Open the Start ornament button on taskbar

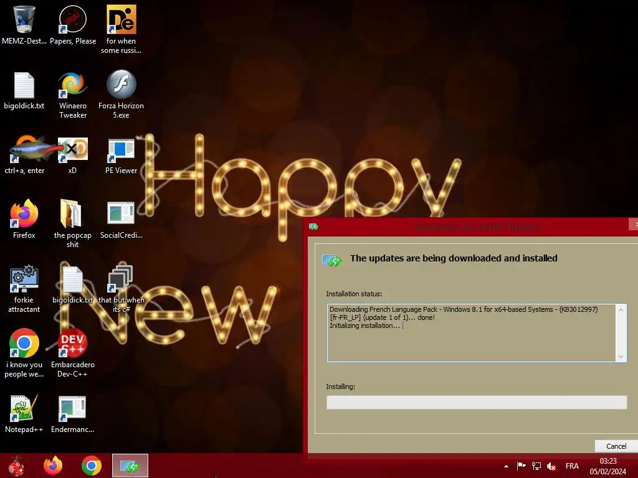click(16, 466)
